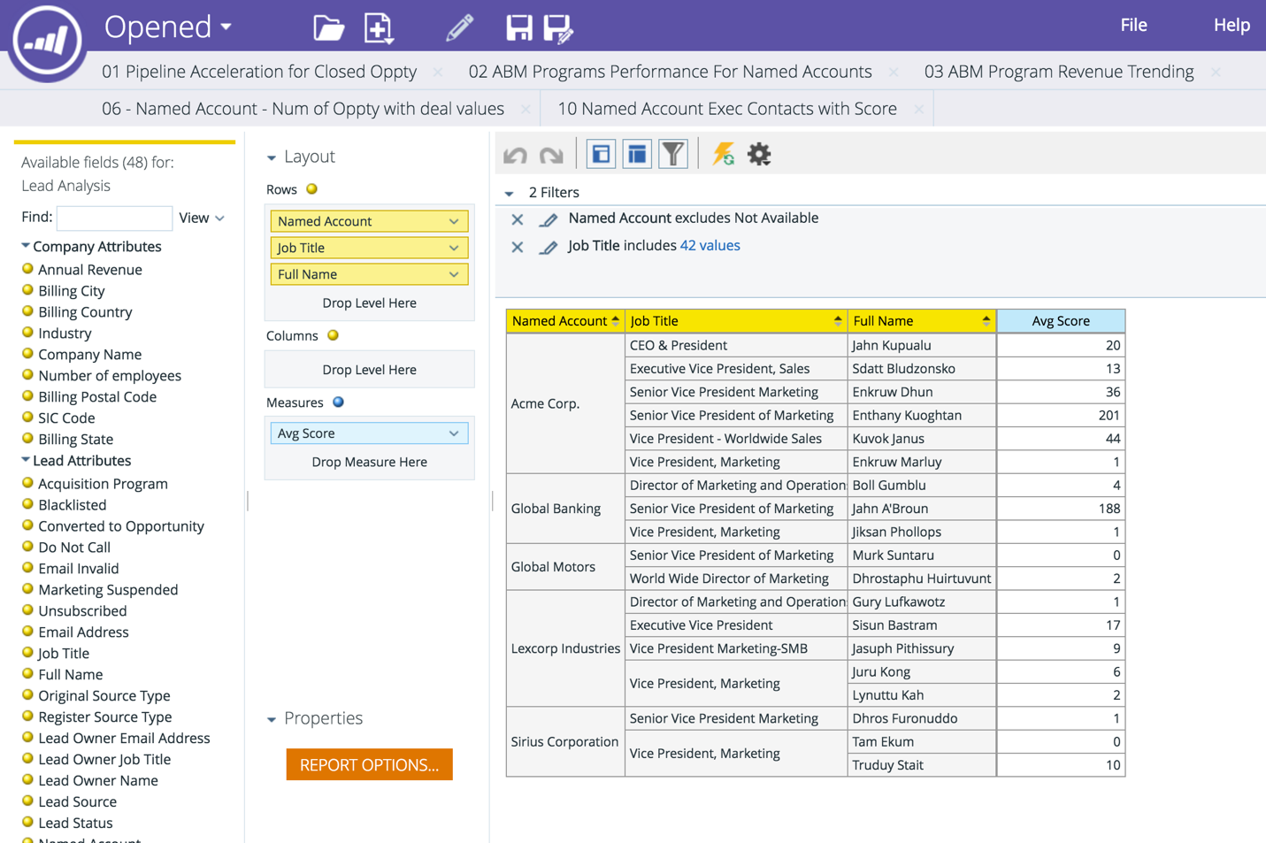1266x843 pixels.
Task: Click the Find input field
Action: point(114,218)
